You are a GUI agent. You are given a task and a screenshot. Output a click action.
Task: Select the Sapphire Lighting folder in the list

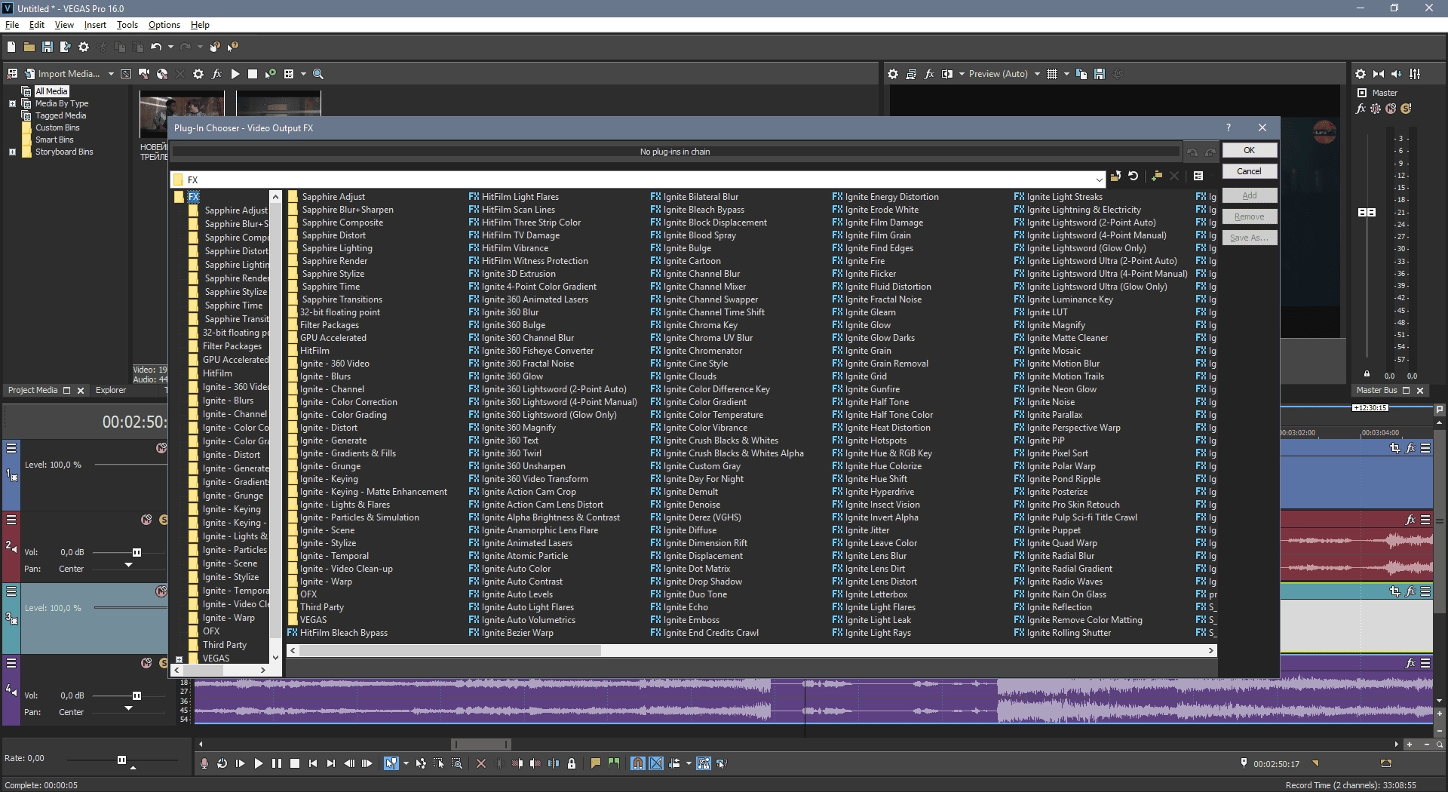[x=330, y=248]
